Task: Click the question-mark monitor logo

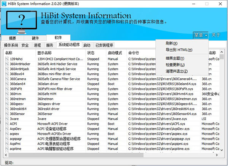Action: tap(22, 22)
